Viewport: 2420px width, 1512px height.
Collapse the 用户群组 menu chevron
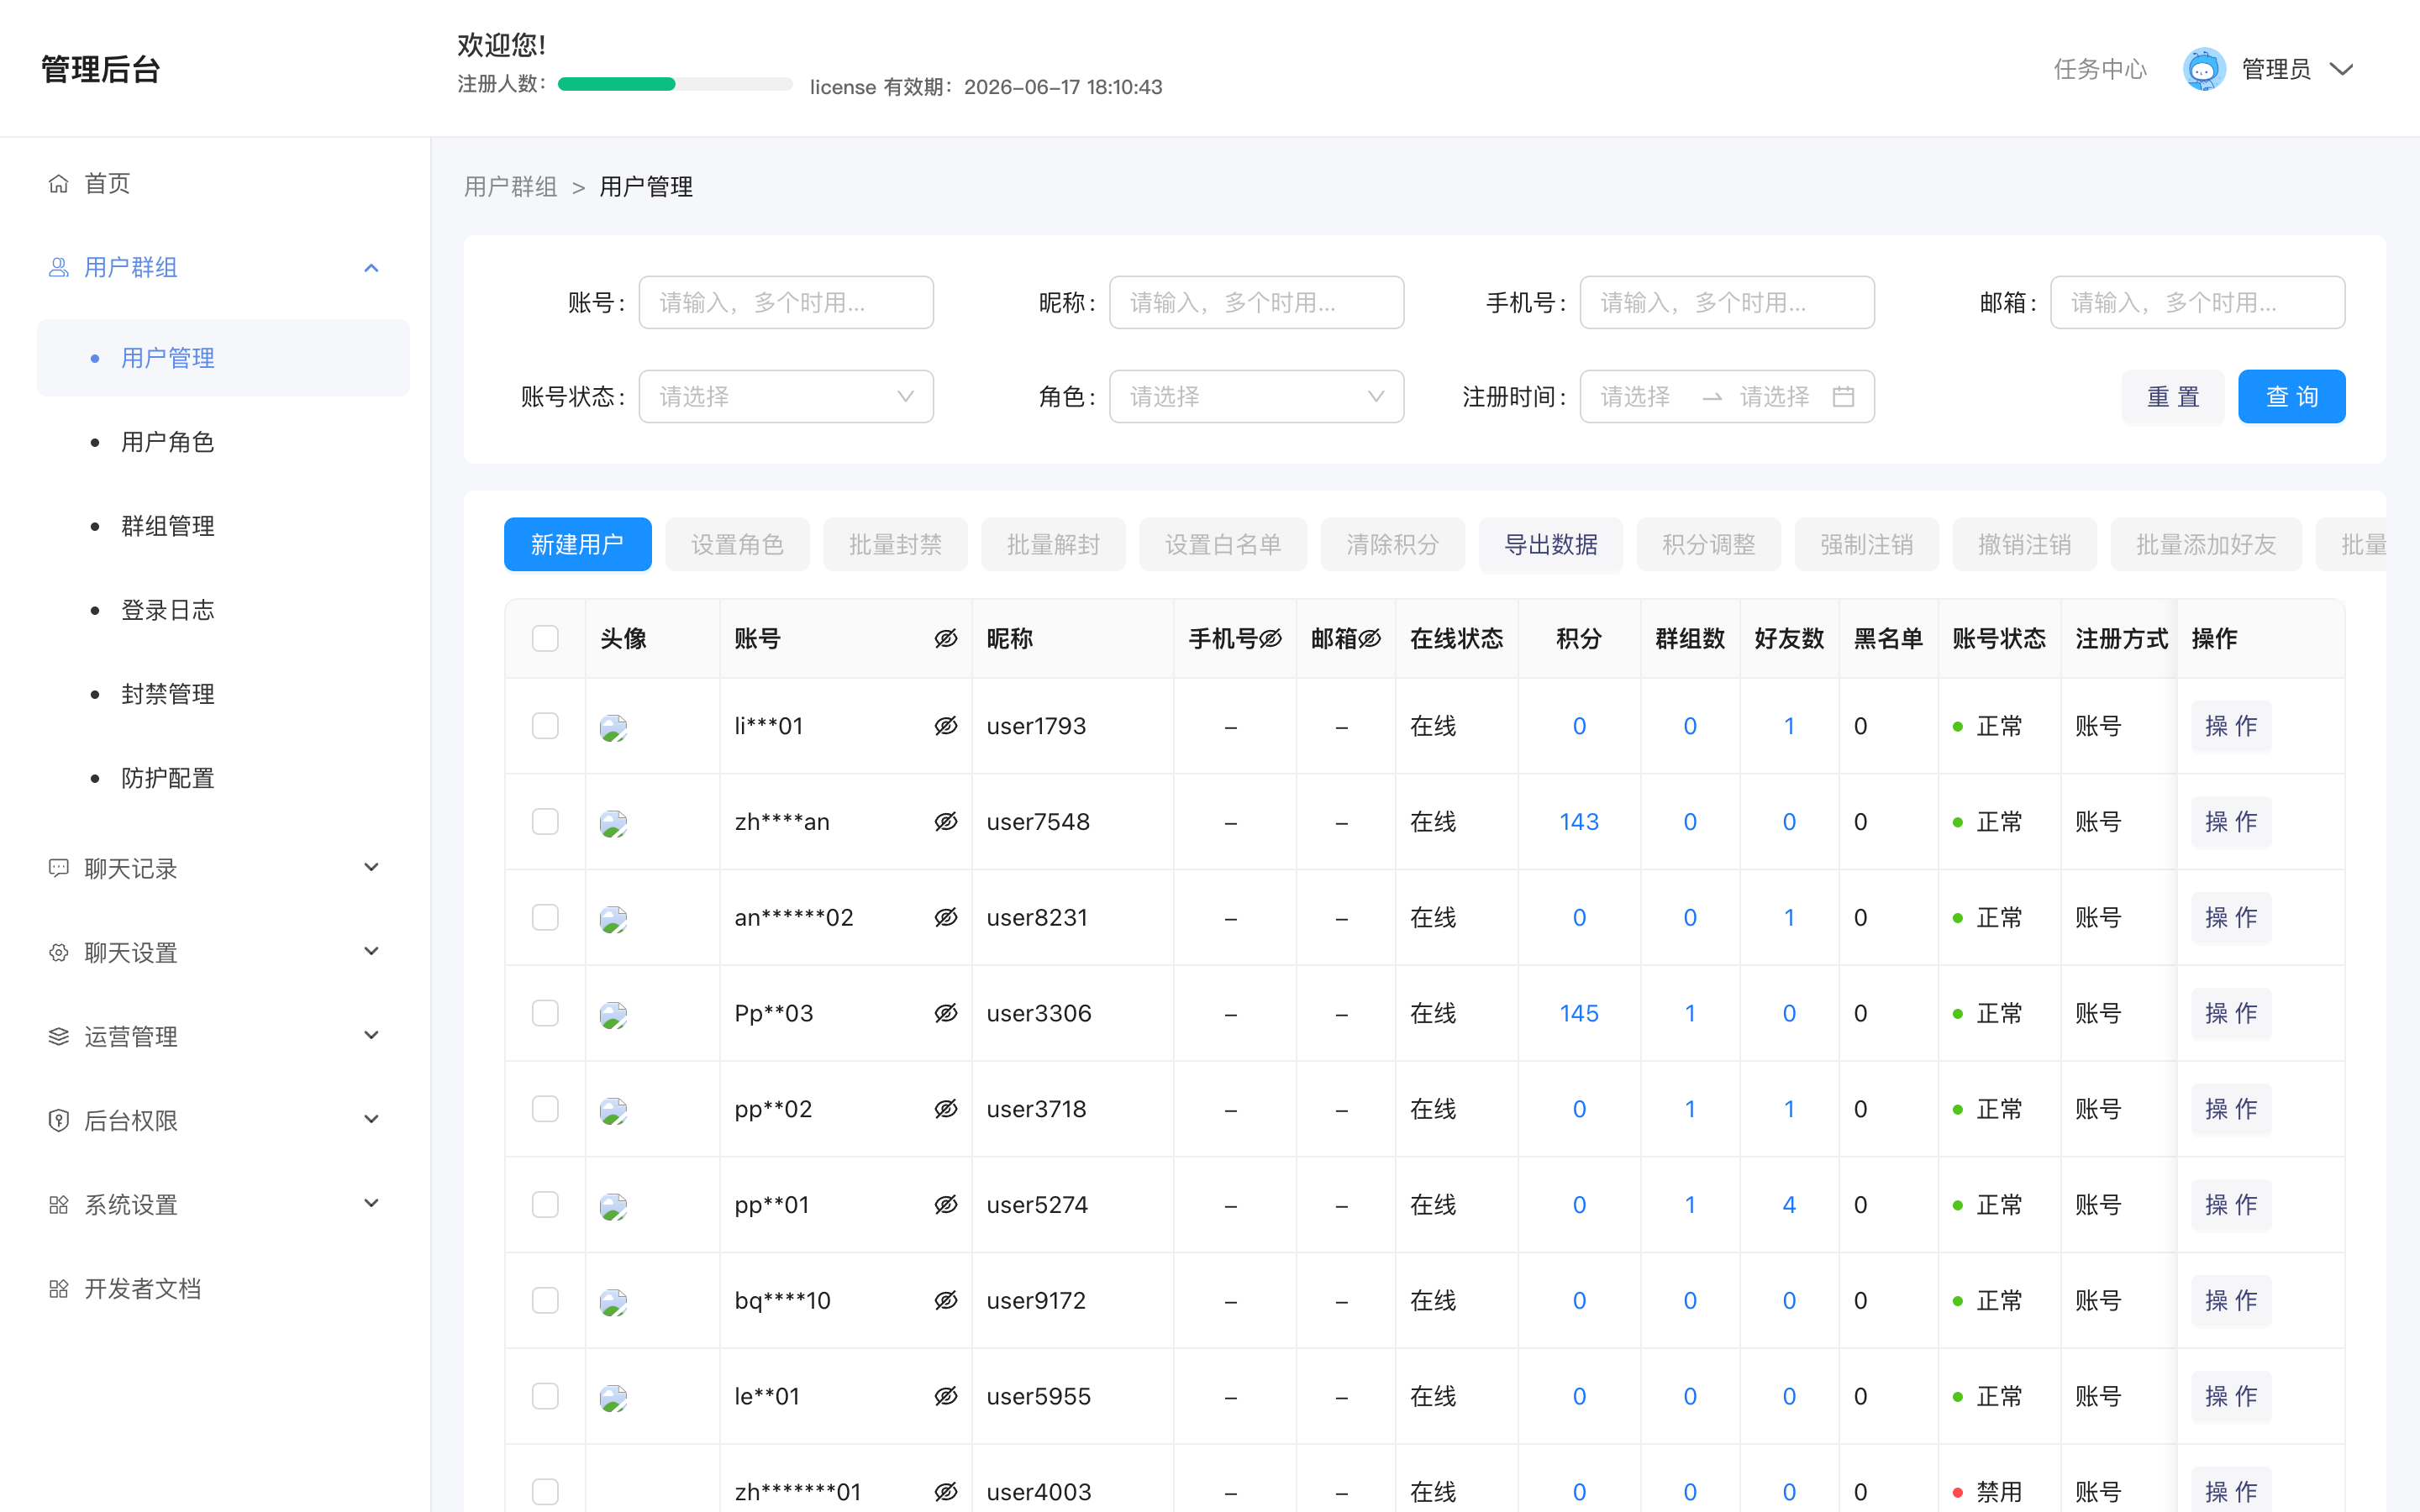pyautogui.click(x=371, y=268)
